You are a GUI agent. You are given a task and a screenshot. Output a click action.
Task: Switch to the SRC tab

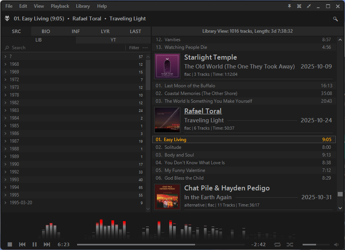click(x=16, y=32)
